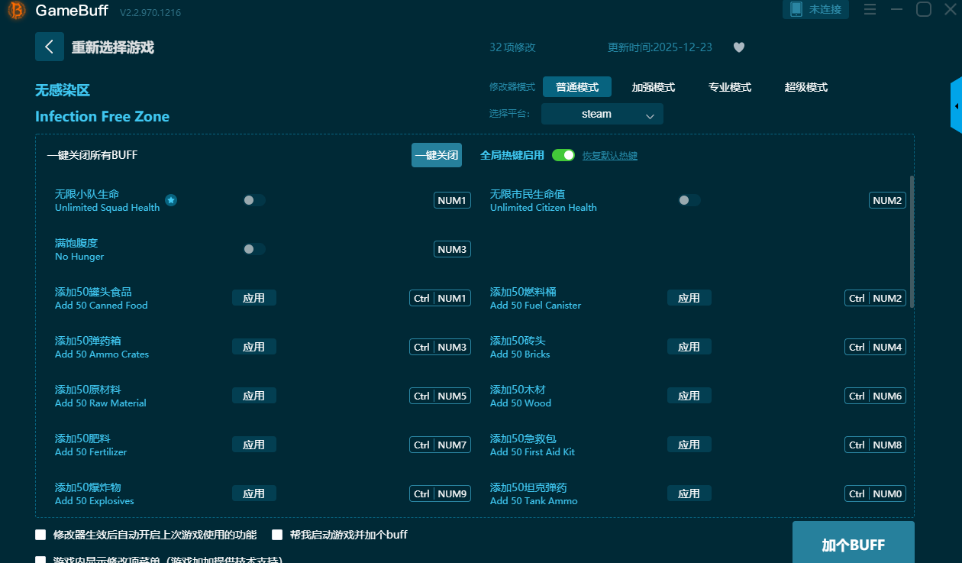
Task: Check auto-enable last used functions checkbox
Action: (x=40, y=535)
